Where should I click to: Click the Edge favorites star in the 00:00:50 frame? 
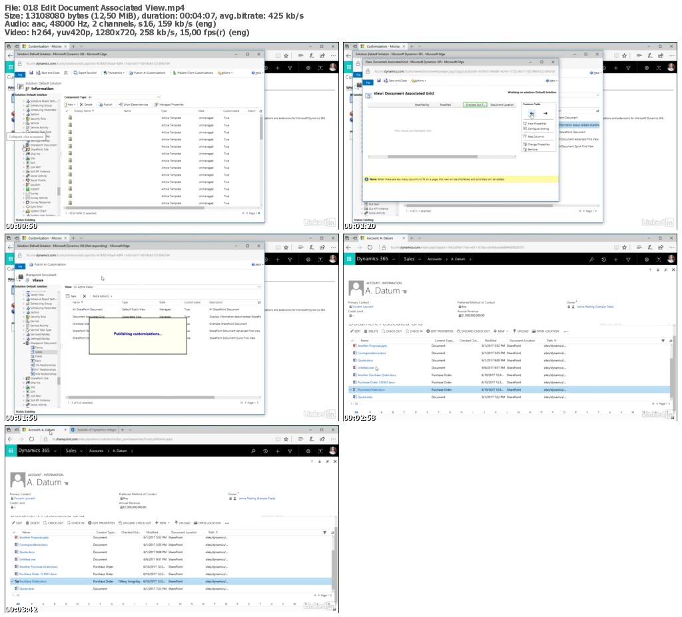pyautogui.click(x=286, y=56)
